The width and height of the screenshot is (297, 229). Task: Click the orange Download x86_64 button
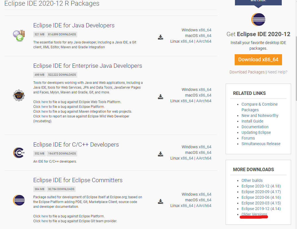(258, 60)
